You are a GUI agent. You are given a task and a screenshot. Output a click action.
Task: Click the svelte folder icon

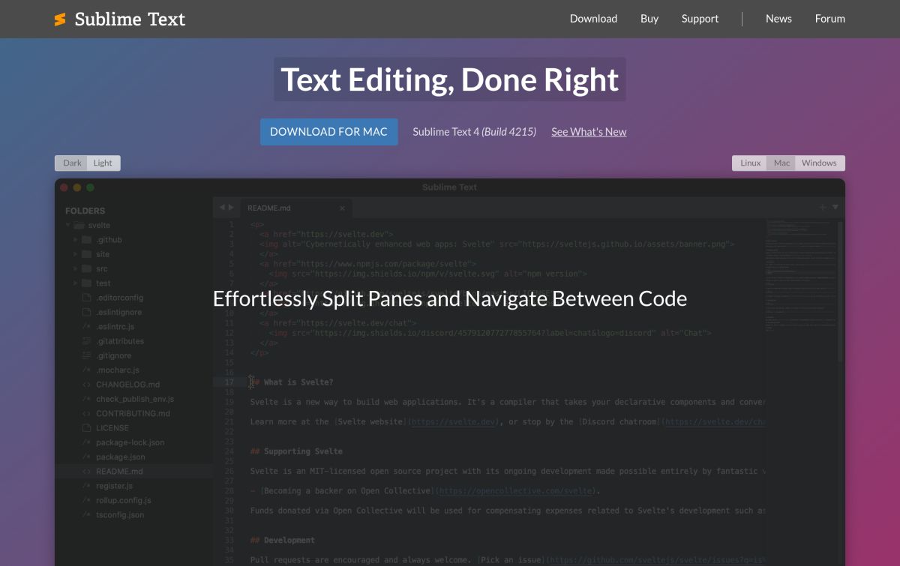[79, 225]
